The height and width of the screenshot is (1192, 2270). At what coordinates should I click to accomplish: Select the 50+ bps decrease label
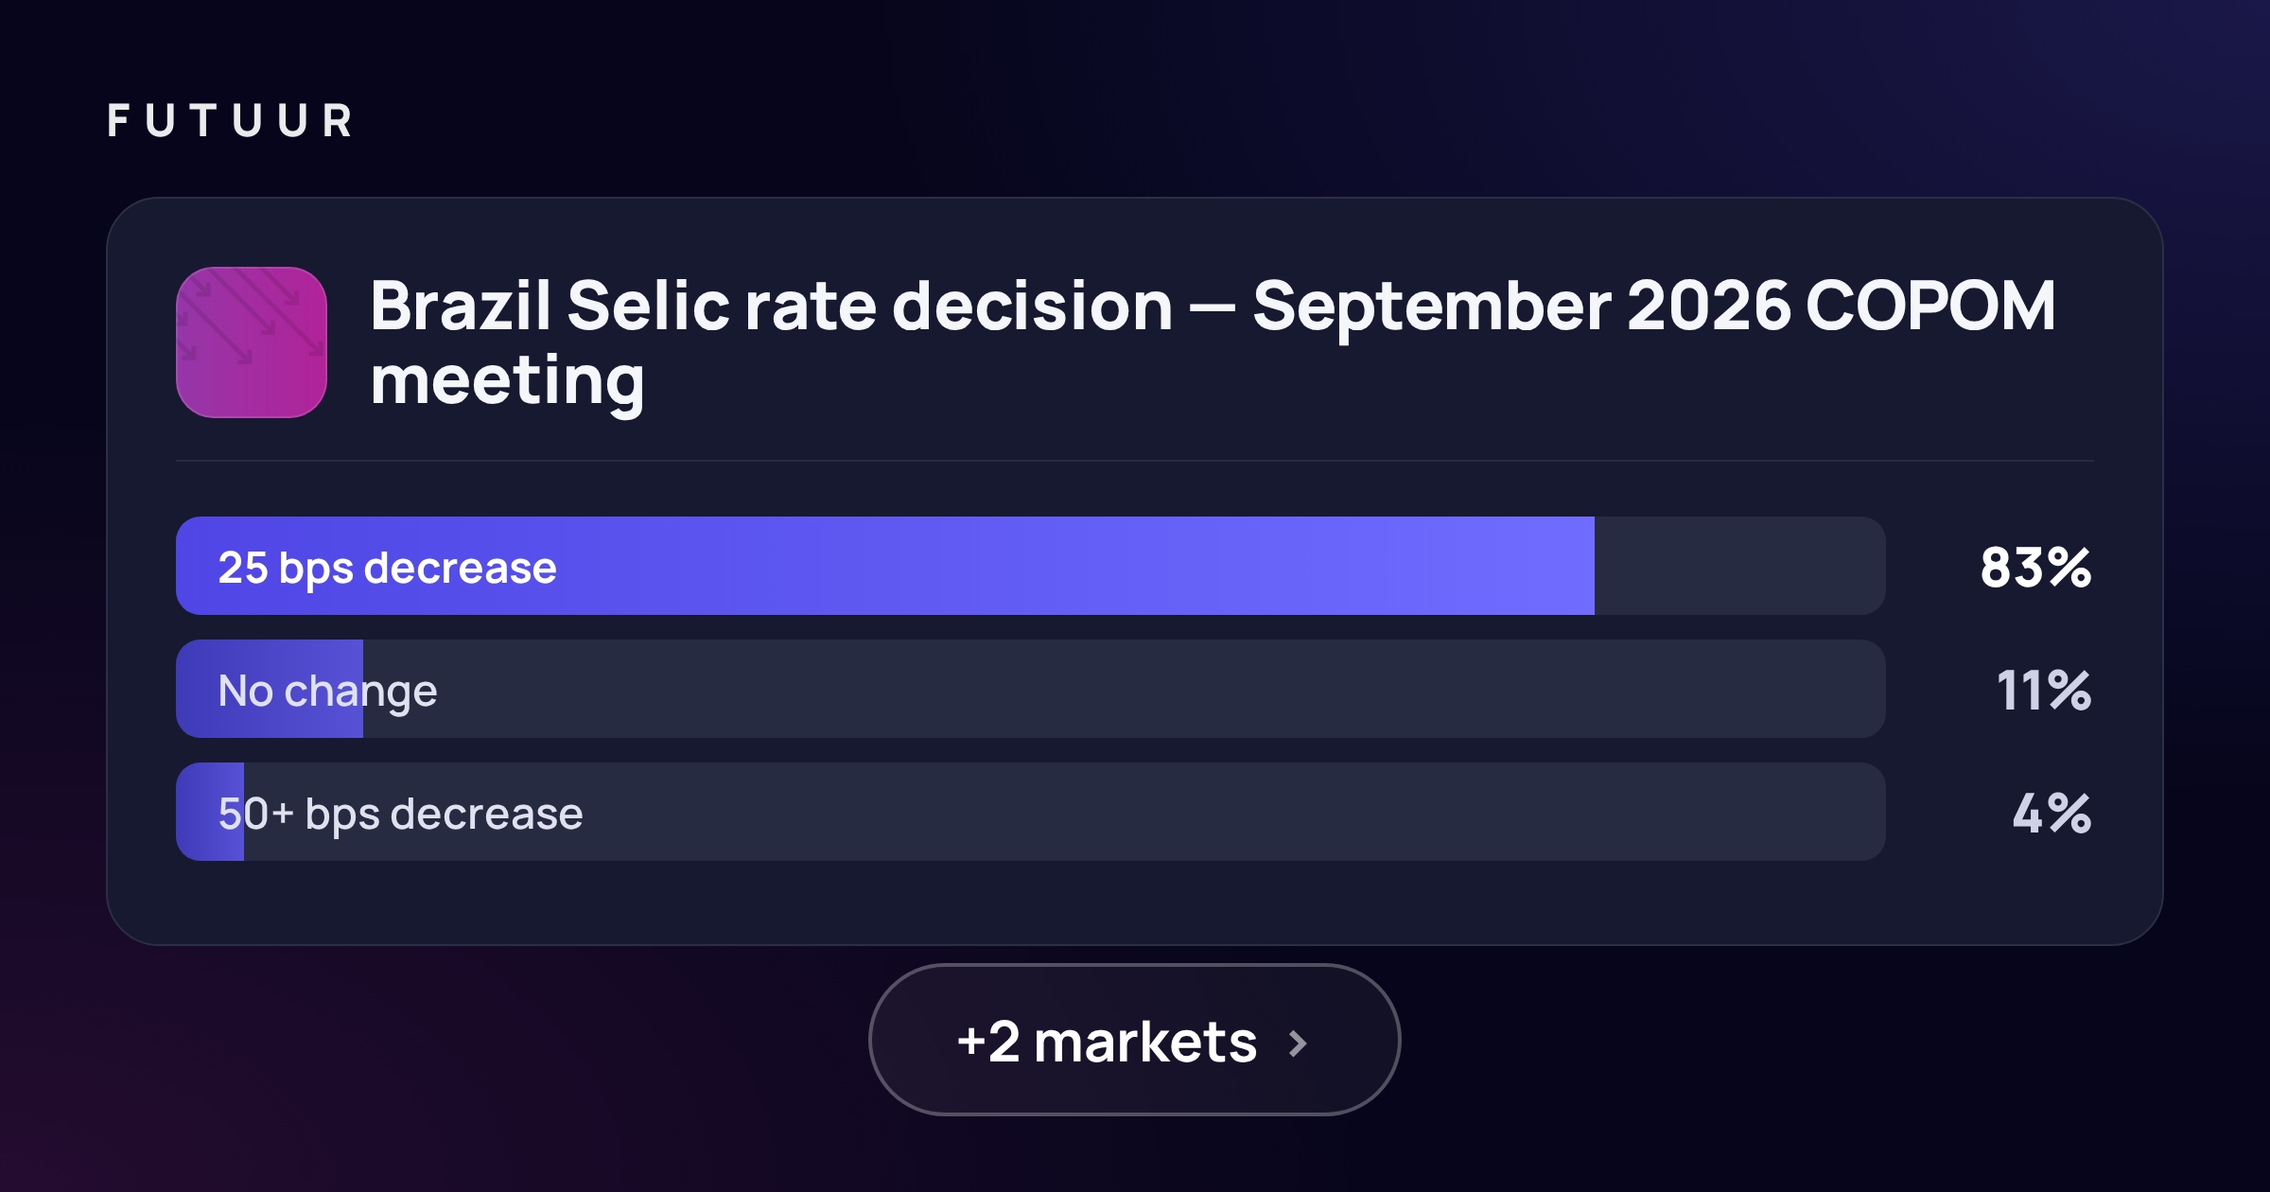pos(400,814)
